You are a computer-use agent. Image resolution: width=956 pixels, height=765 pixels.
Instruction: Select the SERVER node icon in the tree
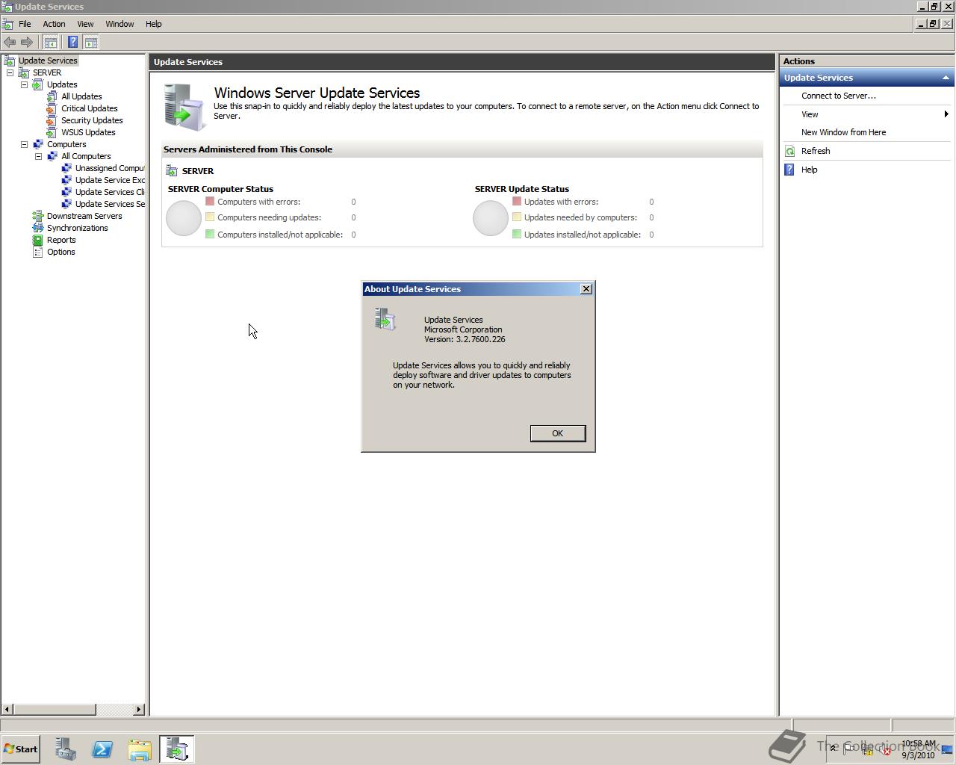pos(24,72)
